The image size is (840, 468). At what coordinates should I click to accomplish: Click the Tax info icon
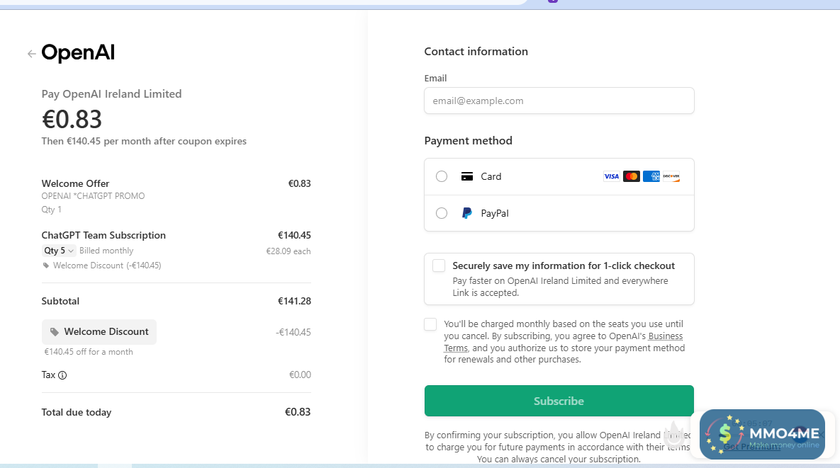[62, 375]
